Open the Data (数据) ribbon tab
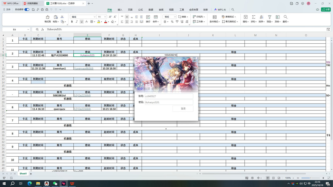Screen dimensions: 333x187 coord(151,10)
